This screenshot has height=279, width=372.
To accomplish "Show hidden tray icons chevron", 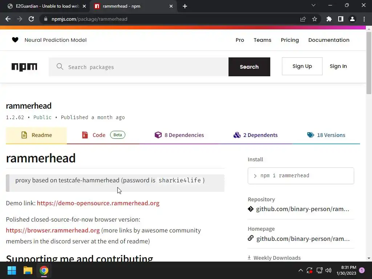I will coord(300,270).
